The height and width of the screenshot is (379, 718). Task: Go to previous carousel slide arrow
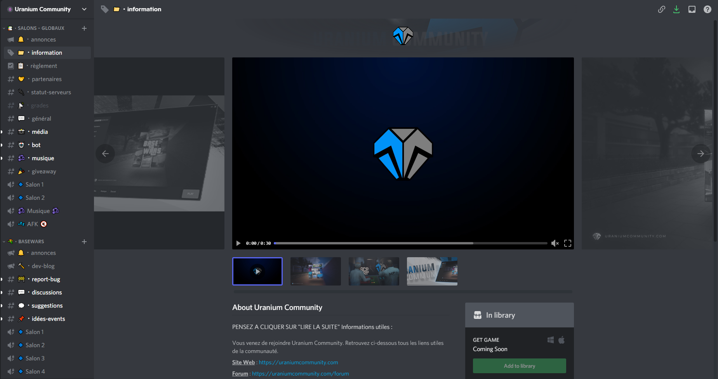click(105, 154)
